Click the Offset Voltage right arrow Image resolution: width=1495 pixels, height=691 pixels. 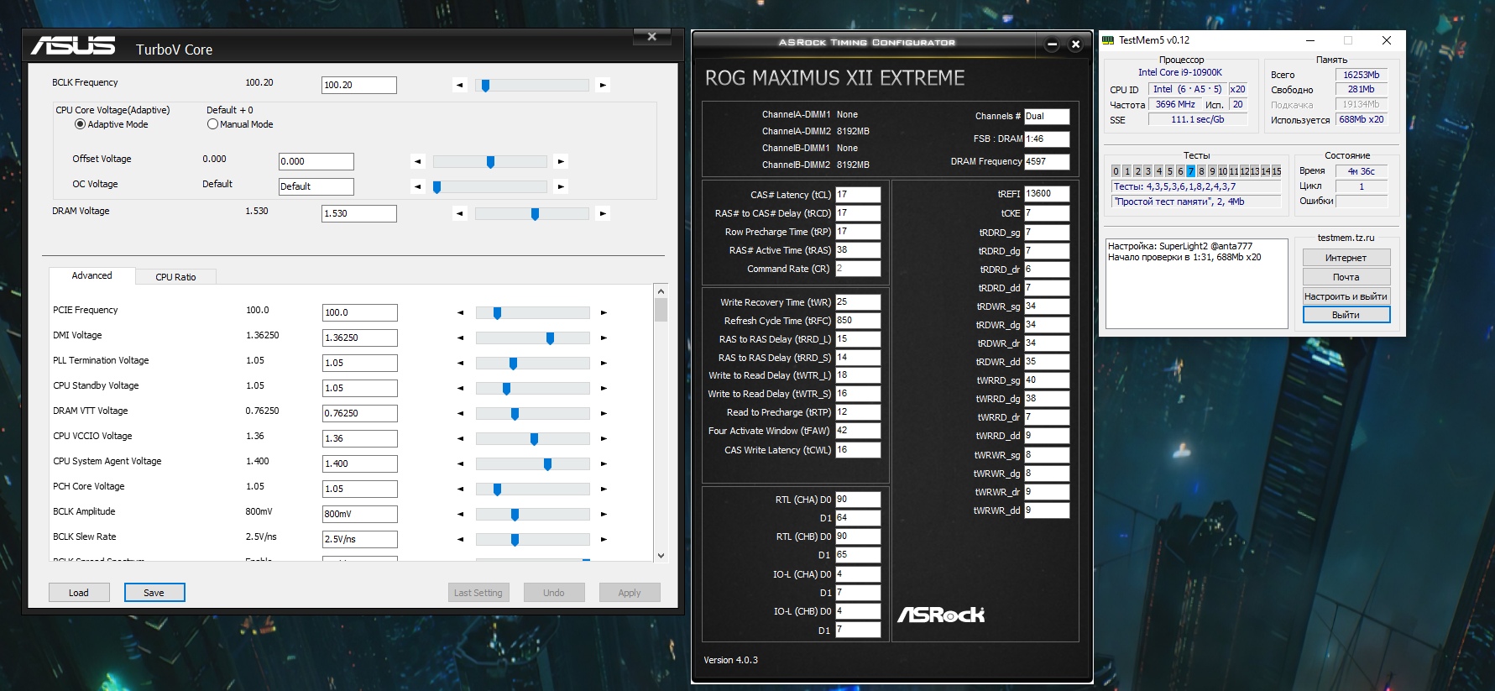[562, 161]
